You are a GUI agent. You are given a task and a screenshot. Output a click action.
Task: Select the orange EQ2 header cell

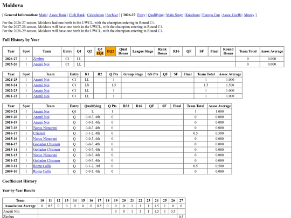pyautogui.click(x=110, y=51)
